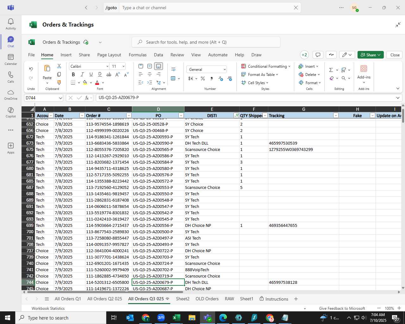Expand the Name Box dropdown
Screen dimensions: 405x324
click(x=60, y=98)
